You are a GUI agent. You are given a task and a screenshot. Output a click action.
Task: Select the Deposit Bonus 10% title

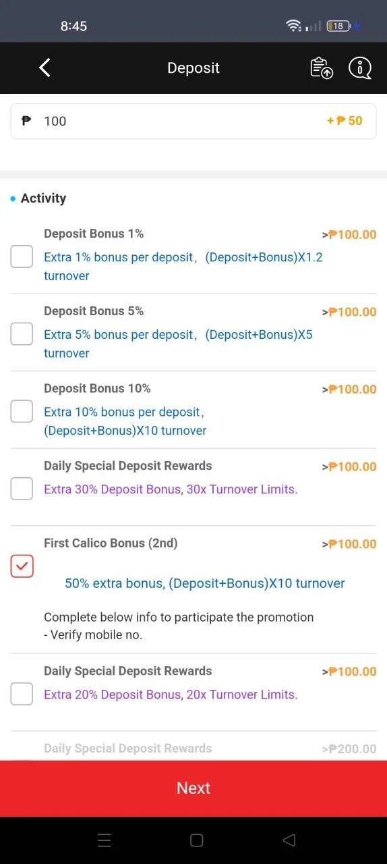[x=97, y=388]
